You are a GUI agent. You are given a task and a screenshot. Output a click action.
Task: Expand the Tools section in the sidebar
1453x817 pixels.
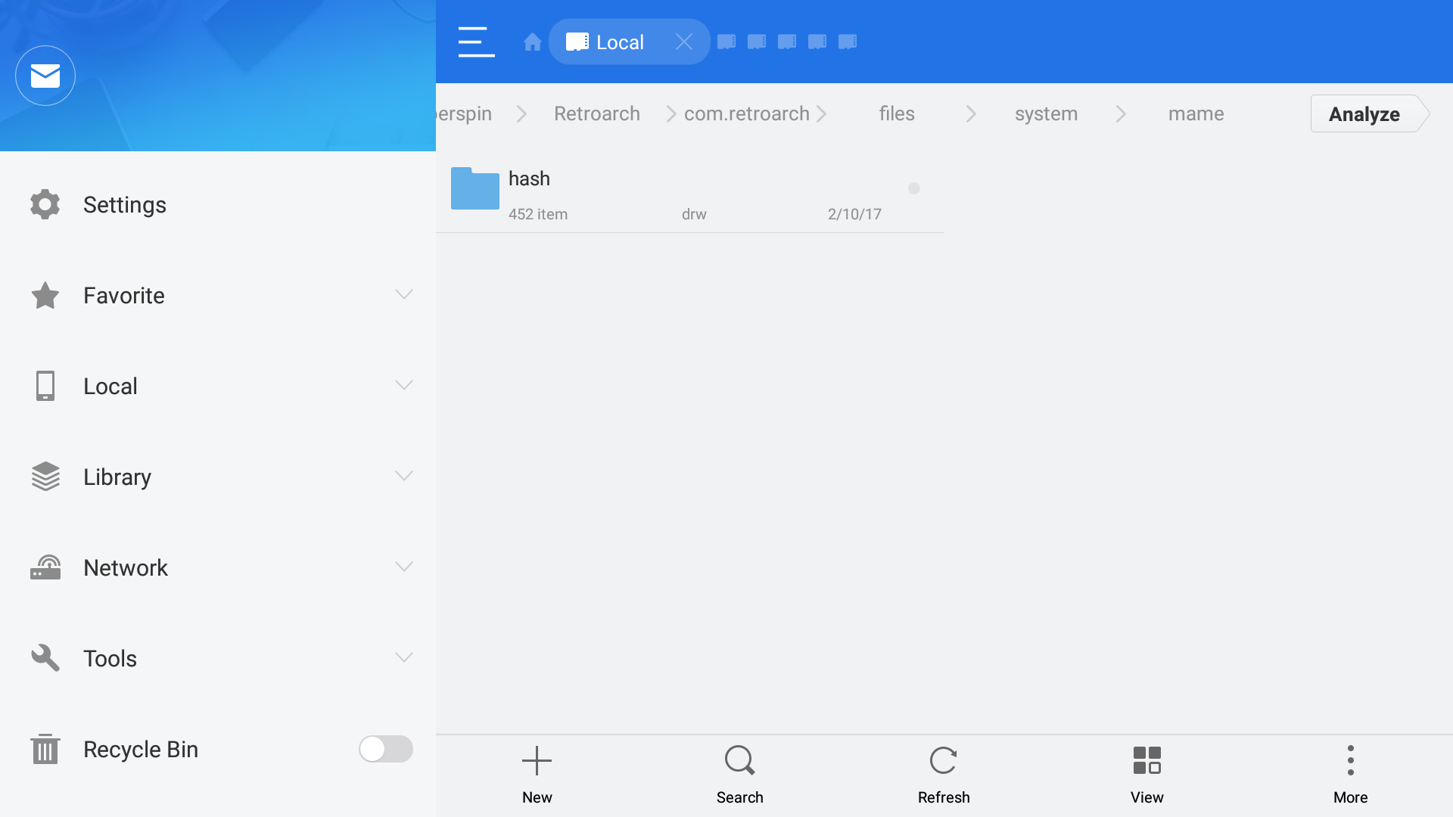403,657
